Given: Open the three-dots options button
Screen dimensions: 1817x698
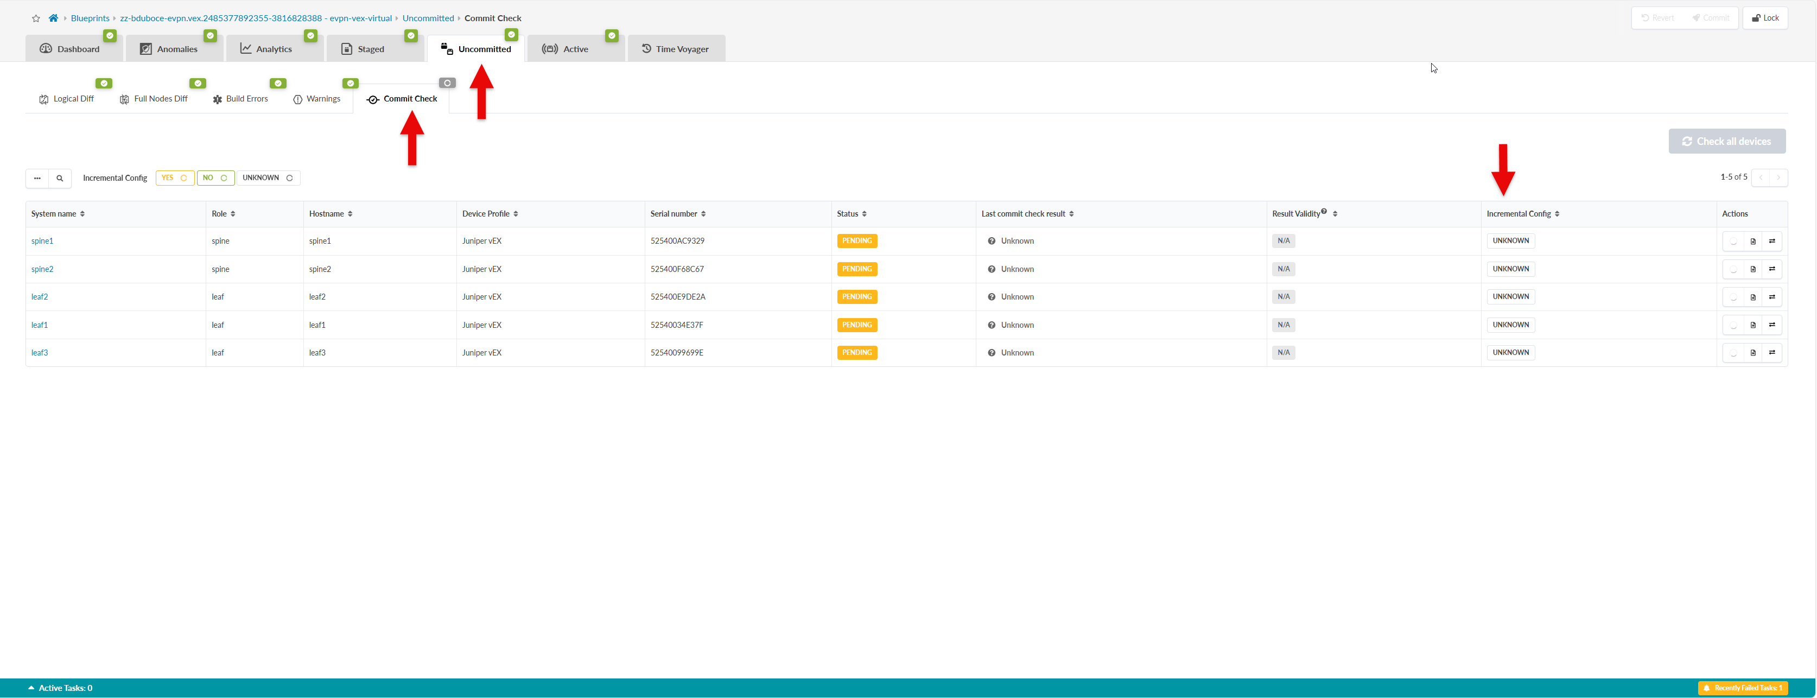Looking at the screenshot, I should click(x=37, y=179).
